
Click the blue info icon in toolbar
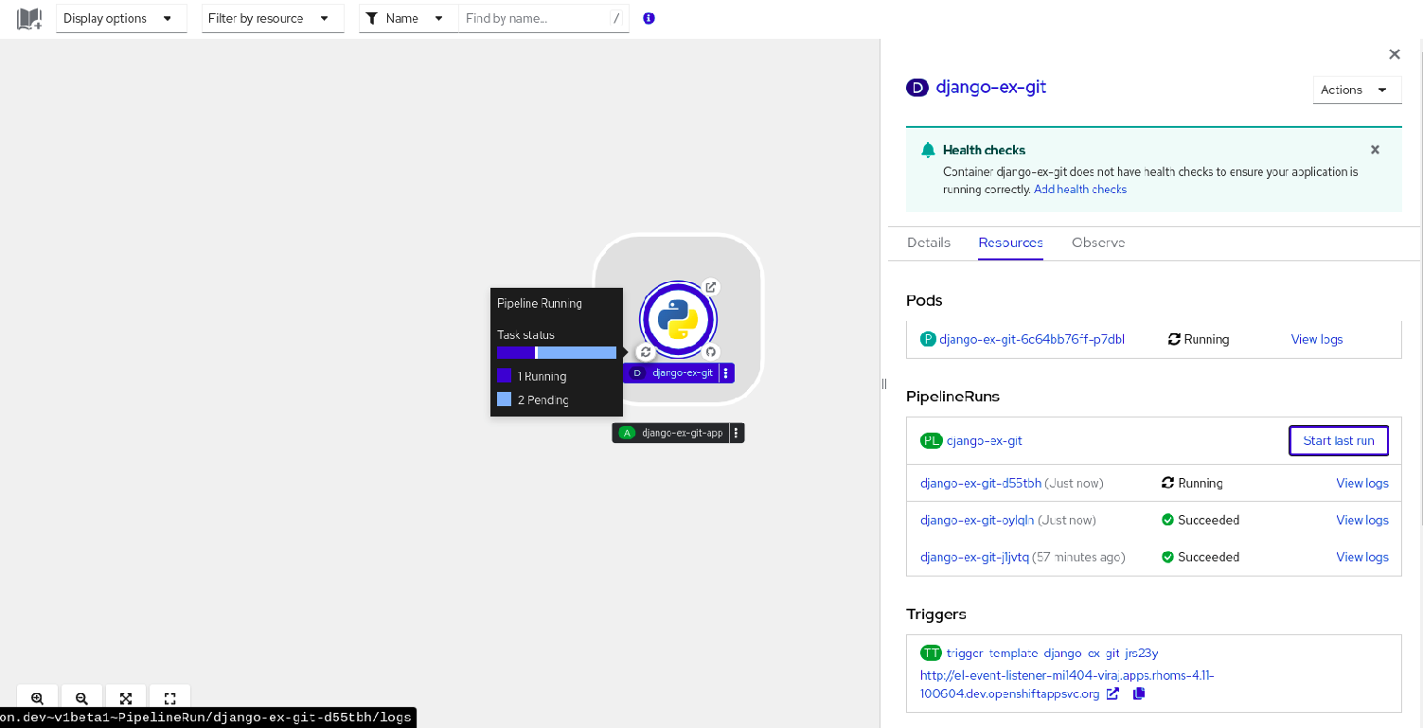(649, 18)
